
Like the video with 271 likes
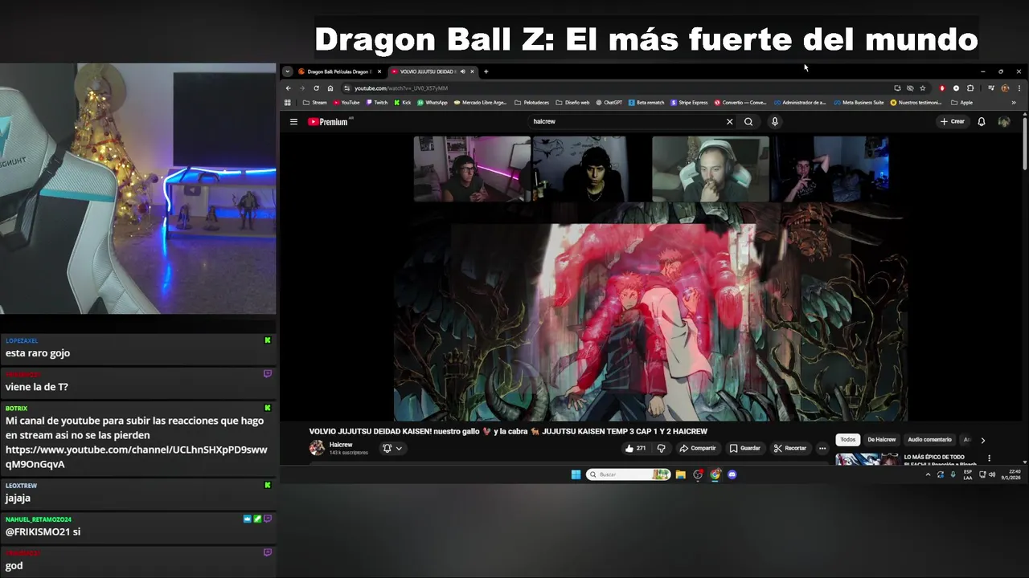(635, 448)
